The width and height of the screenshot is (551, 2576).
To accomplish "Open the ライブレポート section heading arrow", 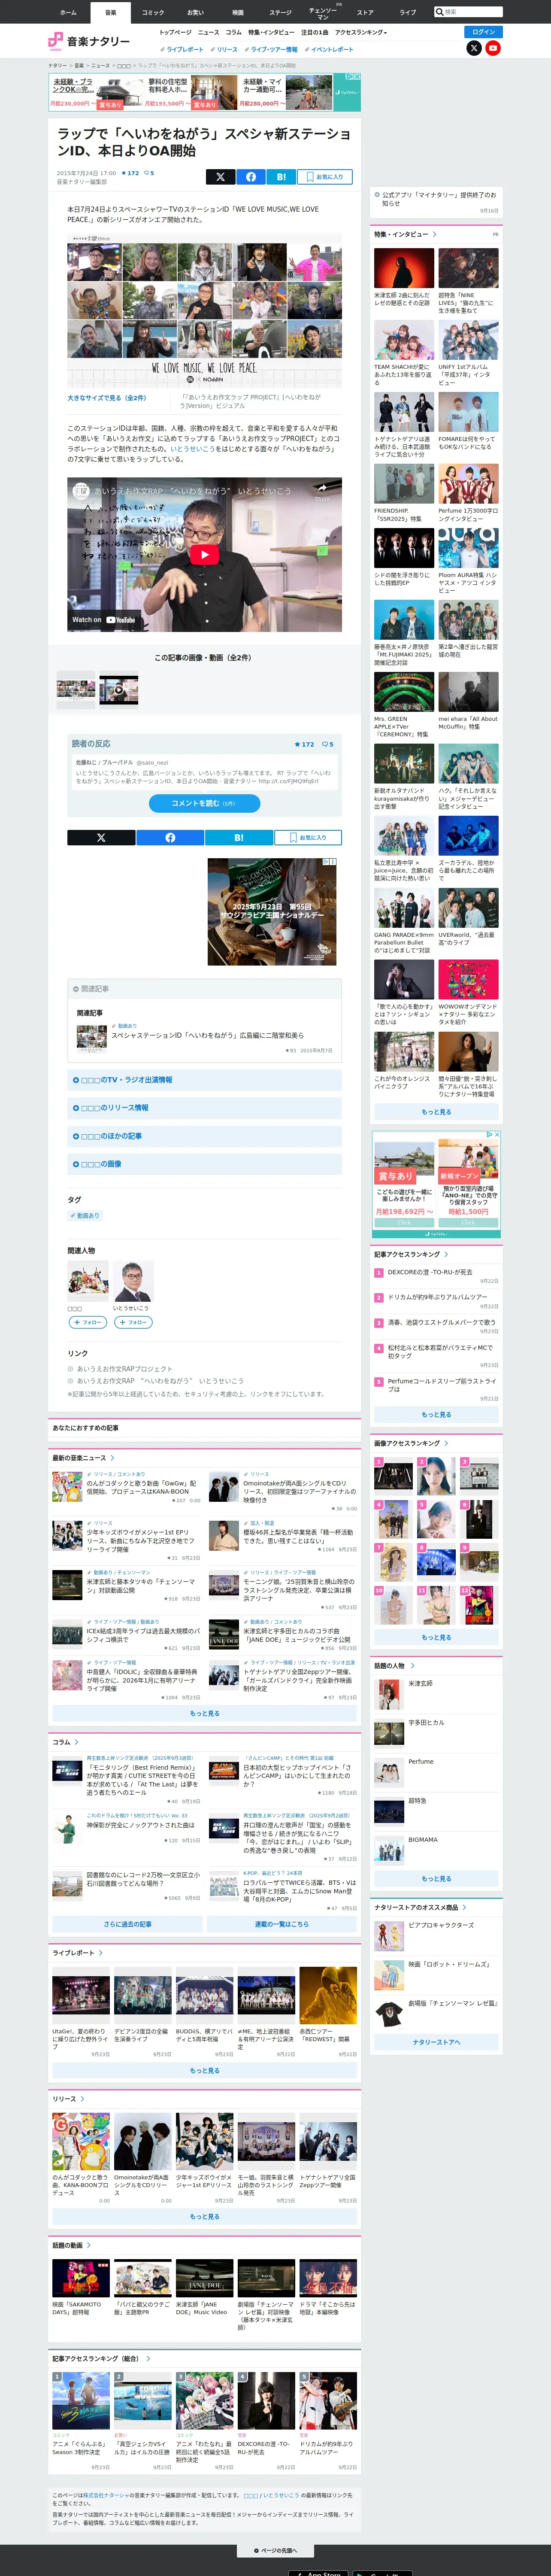I will click(x=100, y=1953).
